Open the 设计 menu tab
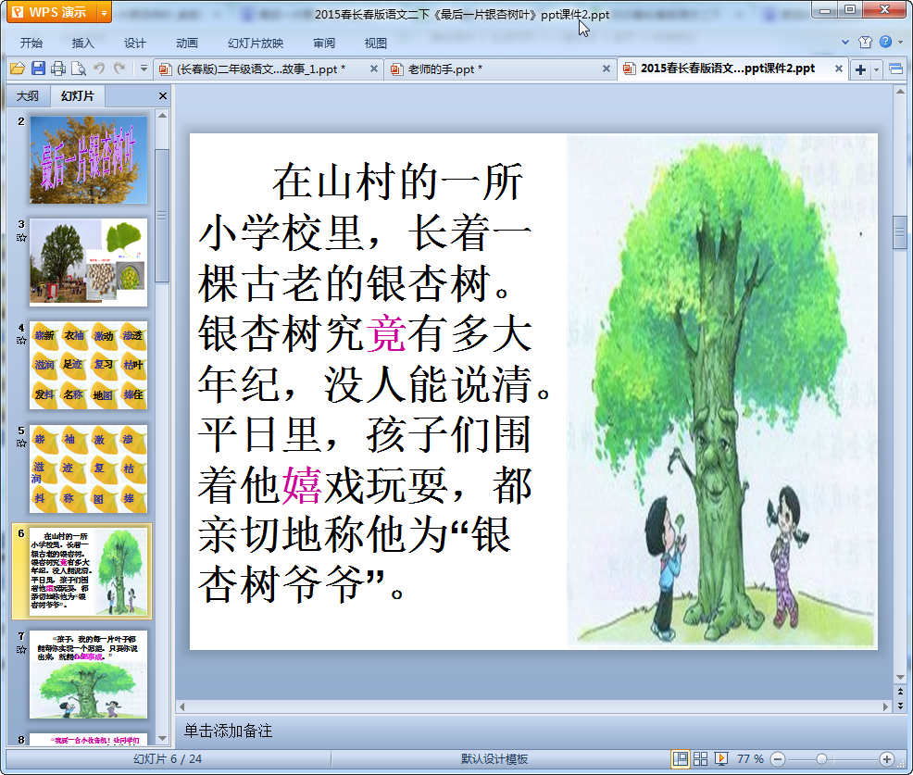Viewport: 913px width, 775px height. coord(134,44)
